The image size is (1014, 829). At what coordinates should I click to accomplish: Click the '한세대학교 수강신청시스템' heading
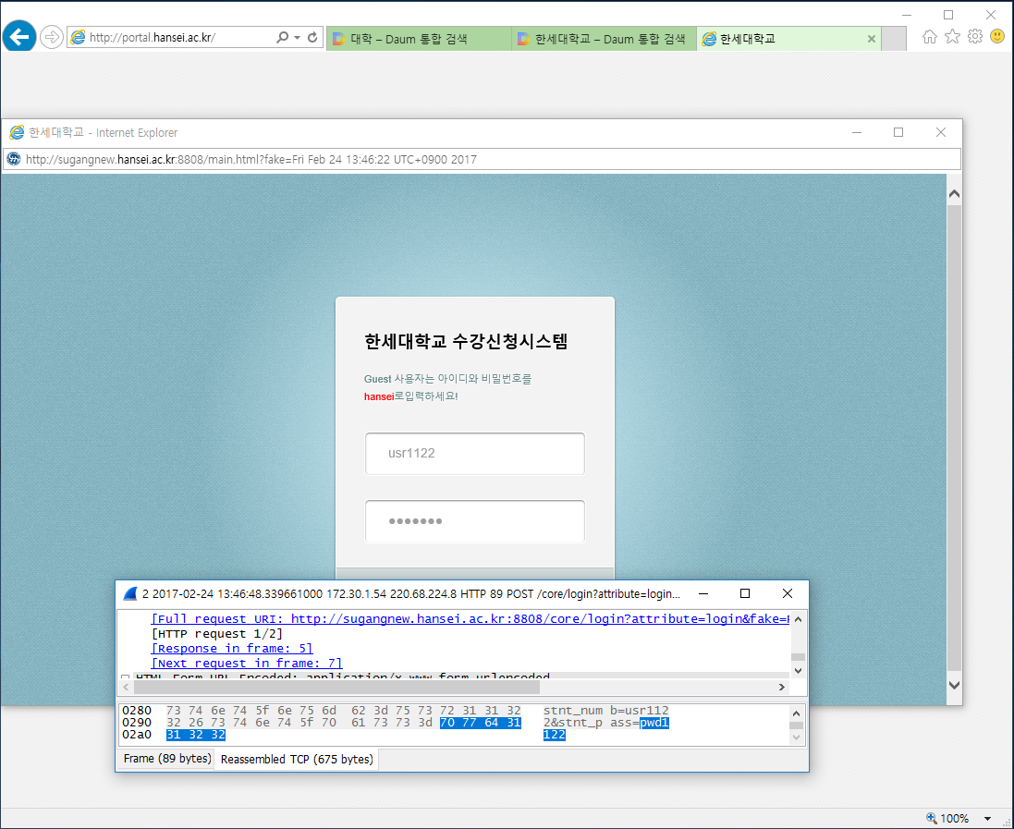coord(466,341)
